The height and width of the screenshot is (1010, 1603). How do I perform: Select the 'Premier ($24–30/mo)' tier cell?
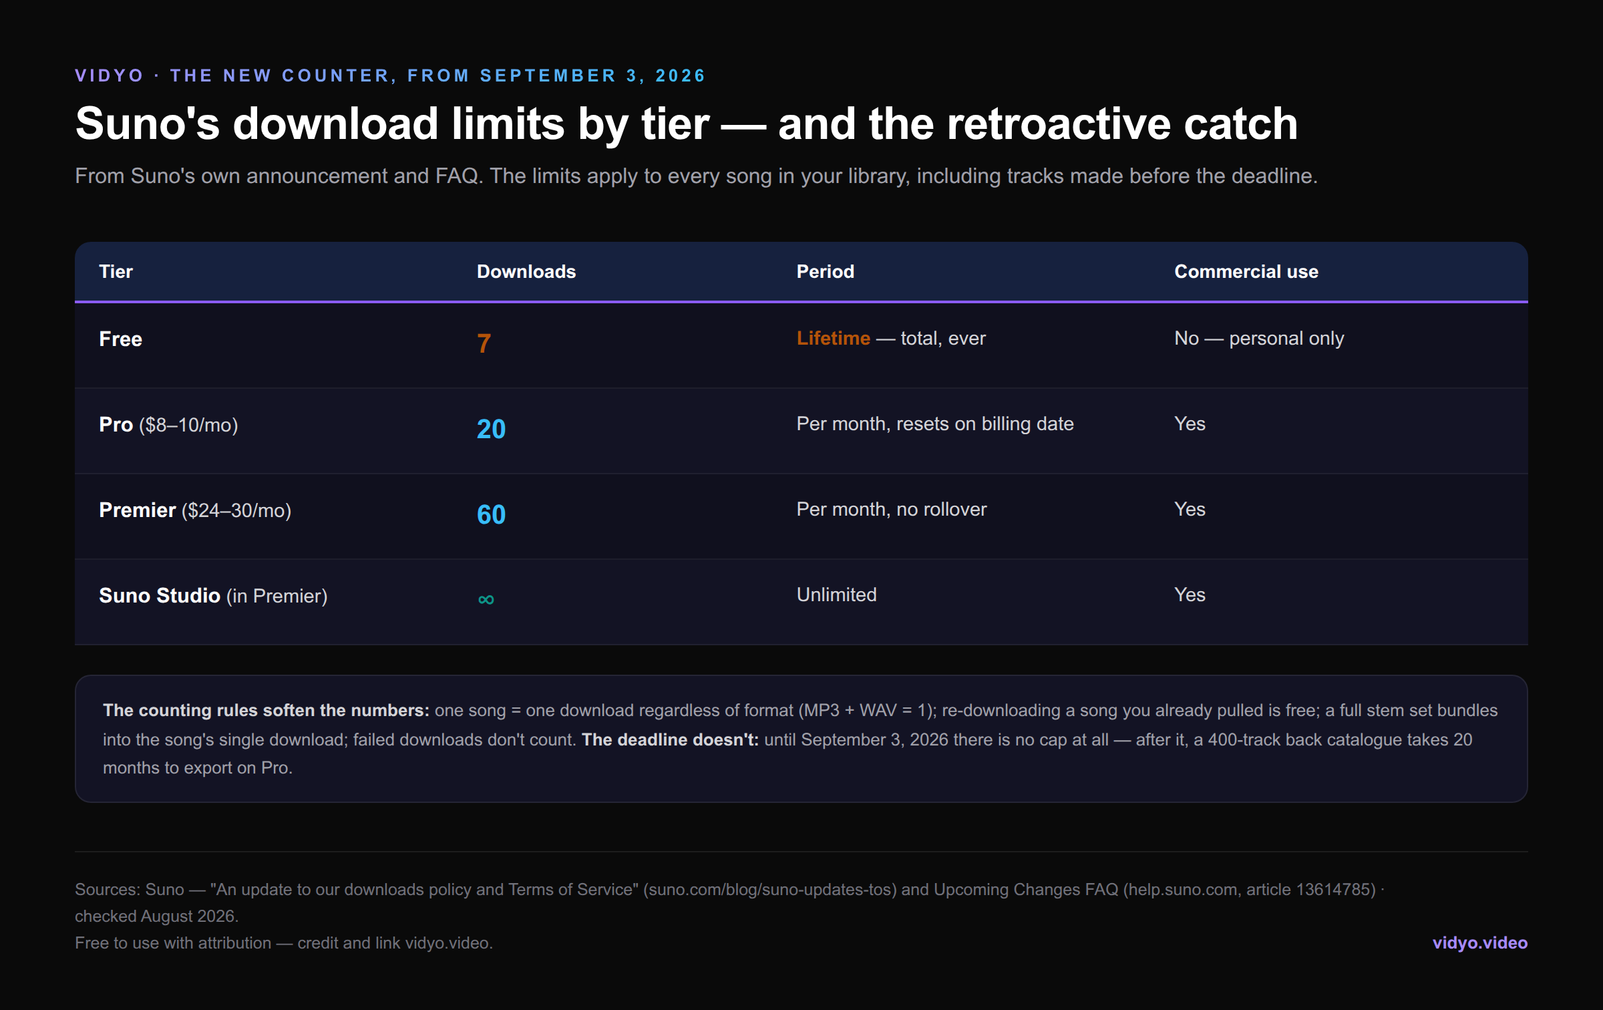(195, 510)
